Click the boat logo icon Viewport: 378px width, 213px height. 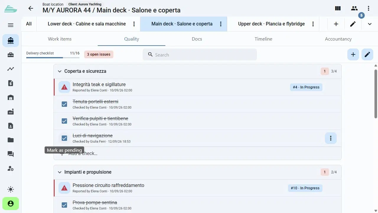(11, 9)
